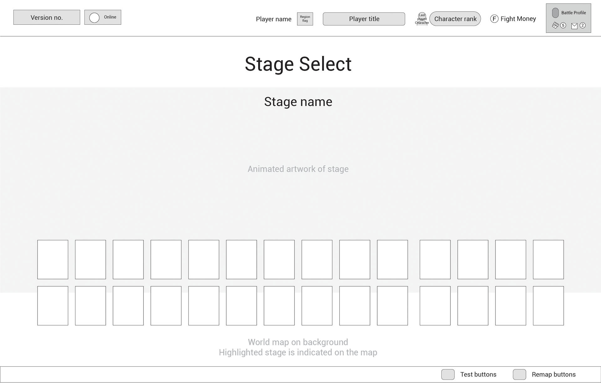The height and width of the screenshot is (383, 601).
Task: Select the last stage thumbnail in top row
Action: pos(548,260)
